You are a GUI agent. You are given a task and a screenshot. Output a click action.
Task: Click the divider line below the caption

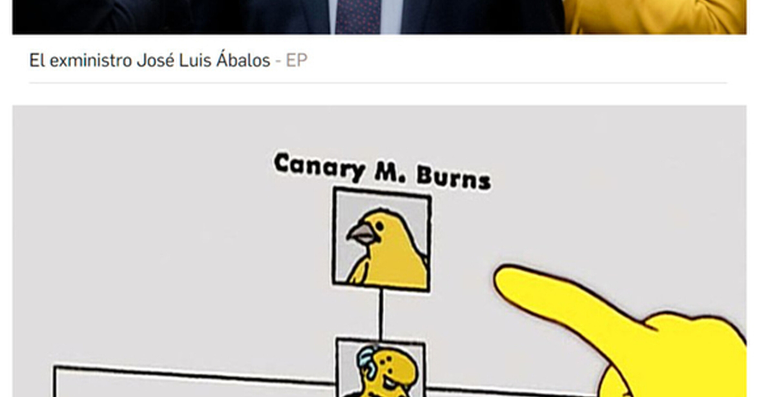tap(378, 83)
